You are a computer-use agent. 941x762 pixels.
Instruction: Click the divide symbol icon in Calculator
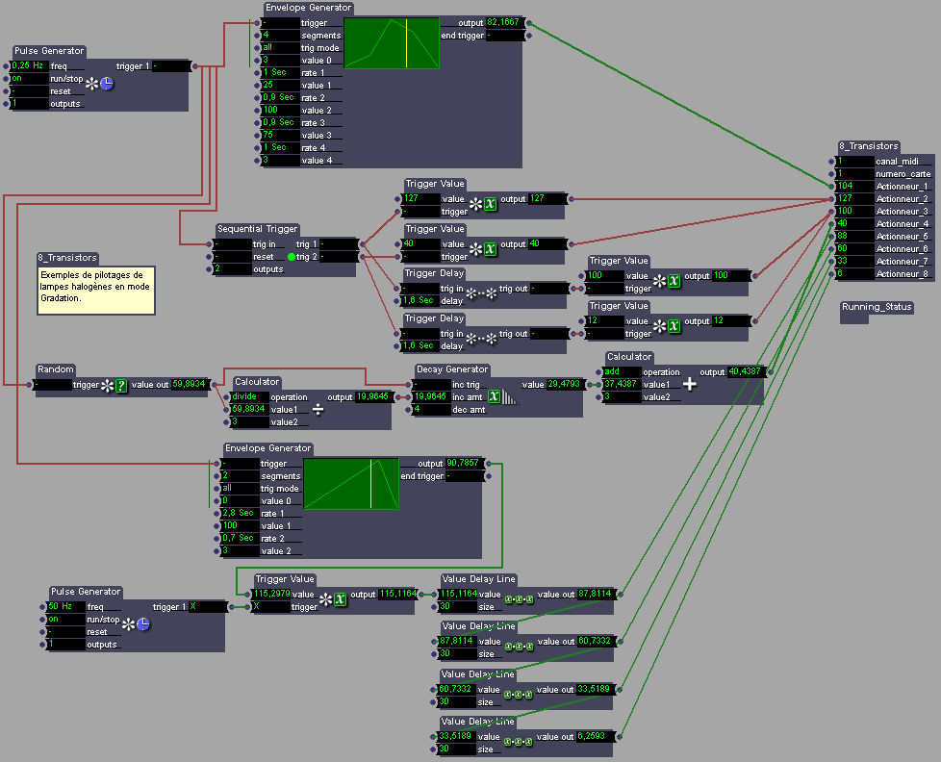click(318, 409)
